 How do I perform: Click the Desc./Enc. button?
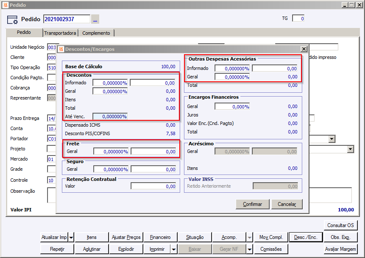[306, 237]
